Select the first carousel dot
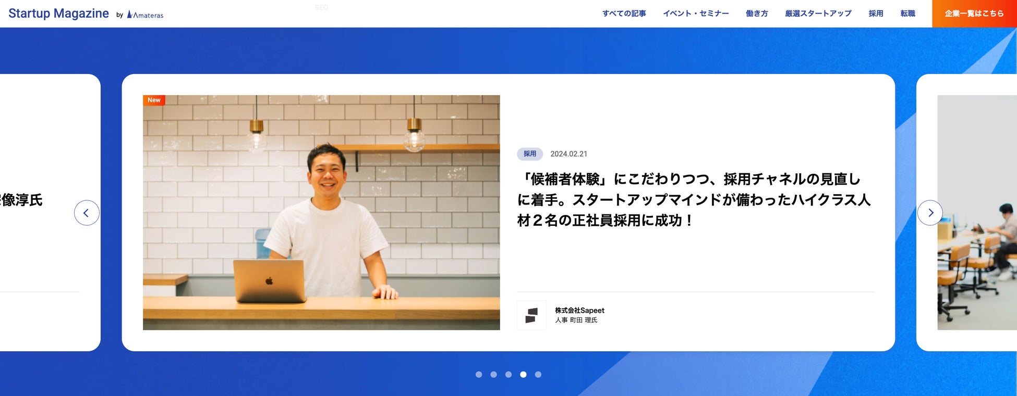The width and height of the screenshot is (1017, 396). [x=479, y=375]
